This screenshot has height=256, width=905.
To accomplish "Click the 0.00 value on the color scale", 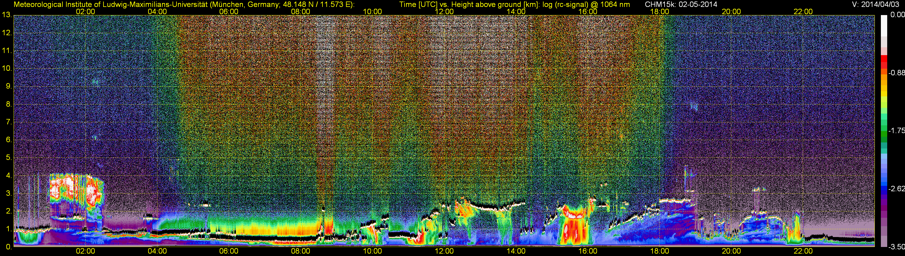I will (x=897, y=14).
